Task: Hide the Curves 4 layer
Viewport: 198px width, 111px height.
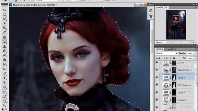Action: pos(157,100)
